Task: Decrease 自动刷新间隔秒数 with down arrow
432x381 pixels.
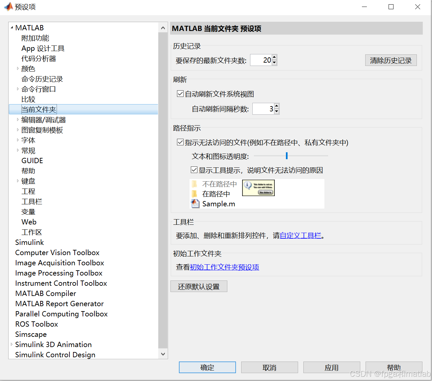Action: [x=276, y=111]
